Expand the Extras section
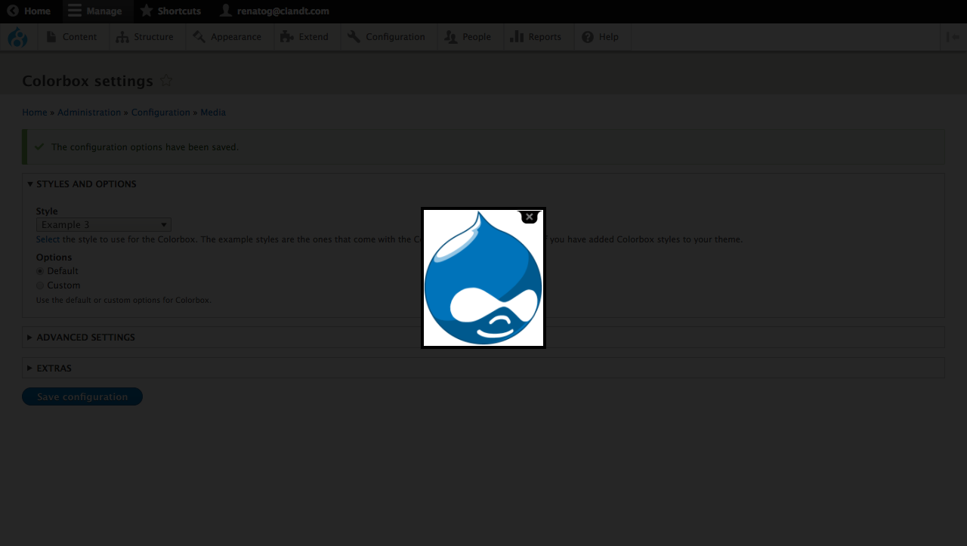This screenshot has width=967, height=546. [50, 369]
